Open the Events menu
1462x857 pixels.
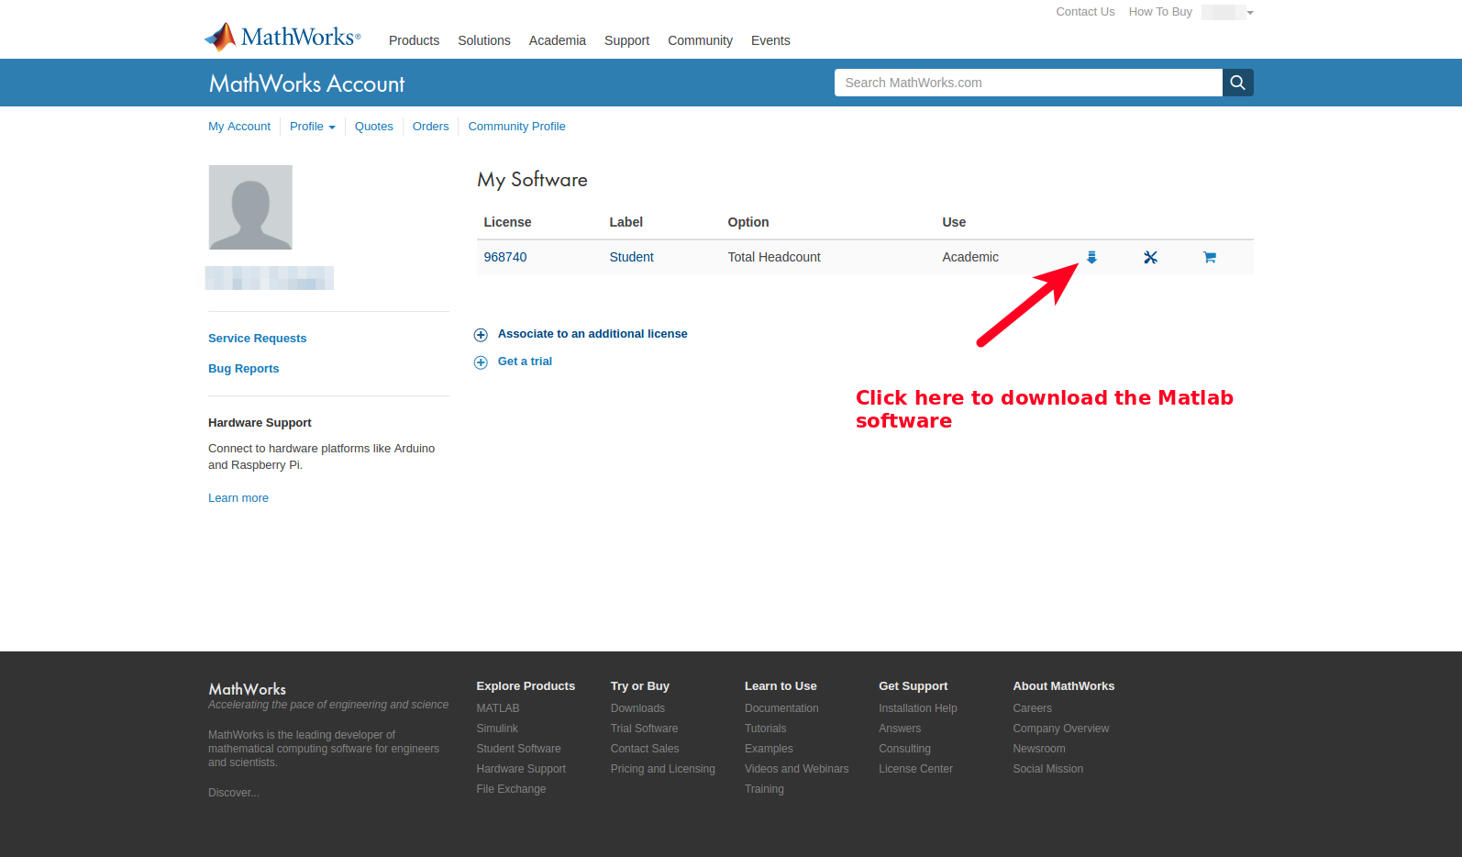point(770,40)
